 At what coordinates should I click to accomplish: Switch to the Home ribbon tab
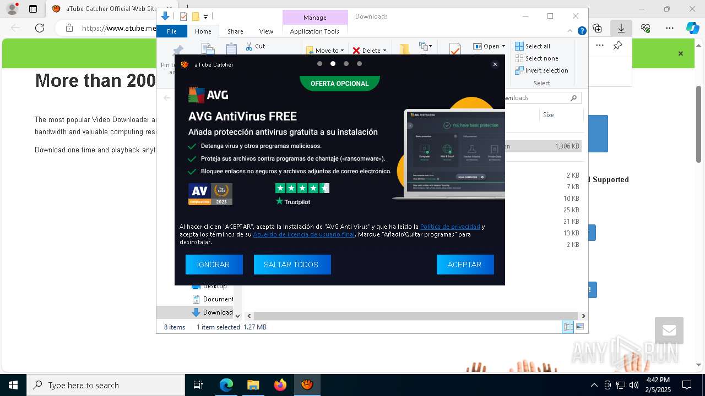click(203, 31)
